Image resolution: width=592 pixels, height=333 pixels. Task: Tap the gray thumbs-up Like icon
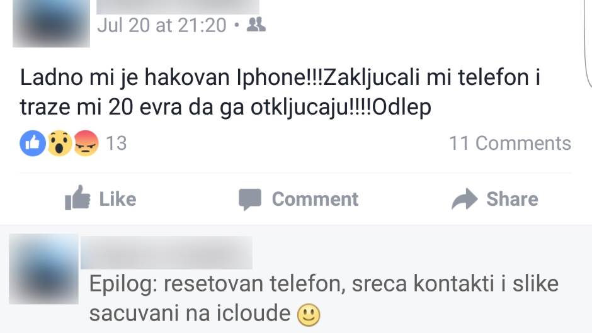[x=77, y=198]
